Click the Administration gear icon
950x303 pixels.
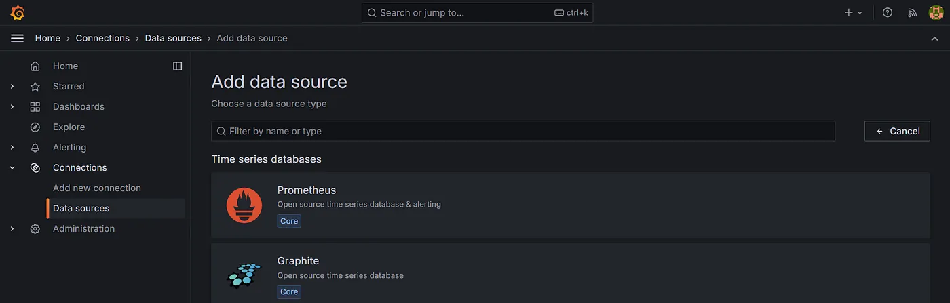35,229
